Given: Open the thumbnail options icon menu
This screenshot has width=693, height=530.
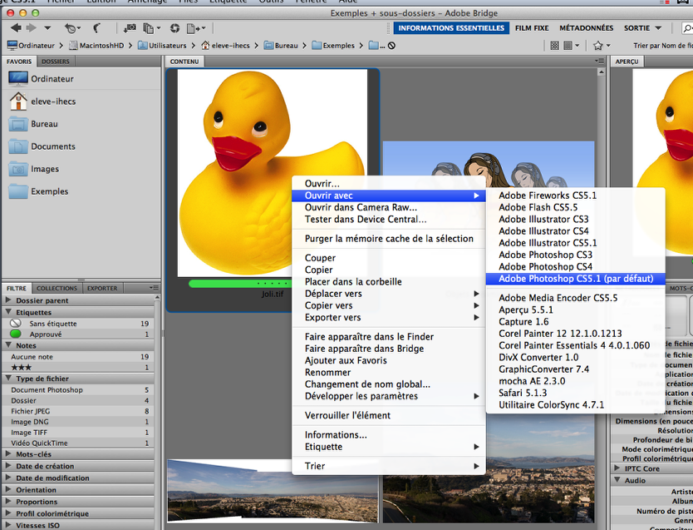Looking at the screenshot, I should (571, 45).
